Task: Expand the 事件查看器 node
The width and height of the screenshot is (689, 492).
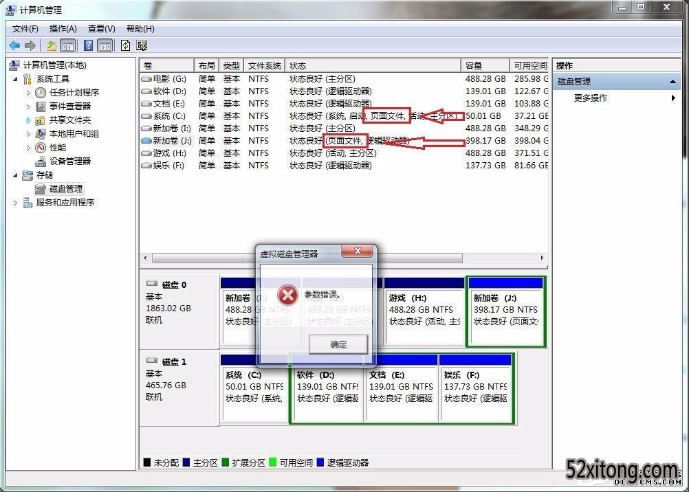Action: 29,107
